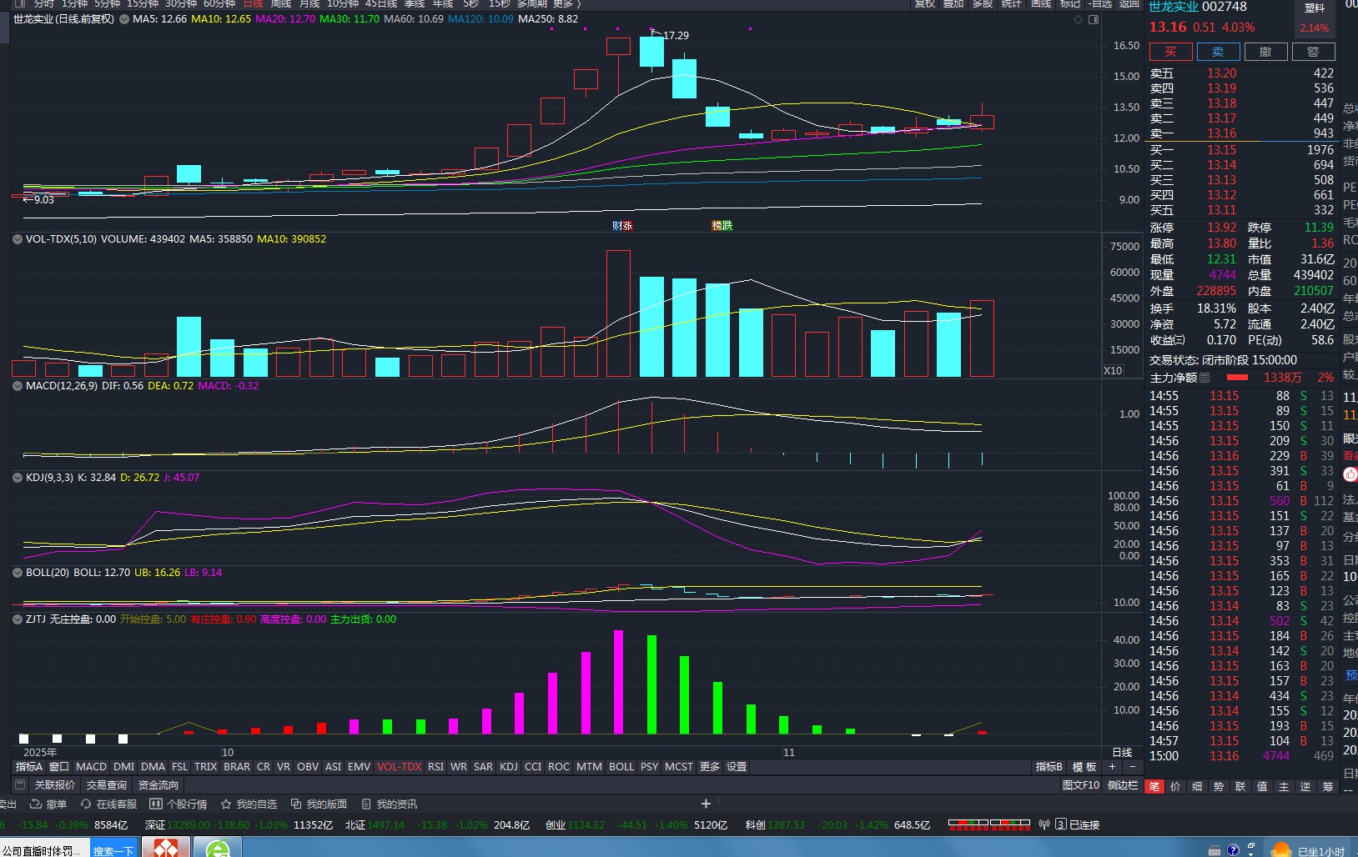This screenshot has height=857, width=1358.
Task: Select the 指标A indicator group
Action: (x=29, y=767)
